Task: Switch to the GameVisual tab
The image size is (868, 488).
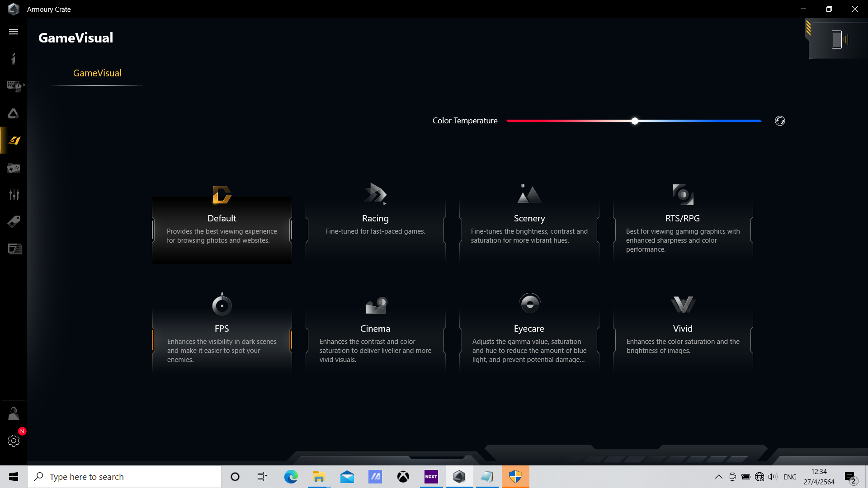Action: [97, 73]
